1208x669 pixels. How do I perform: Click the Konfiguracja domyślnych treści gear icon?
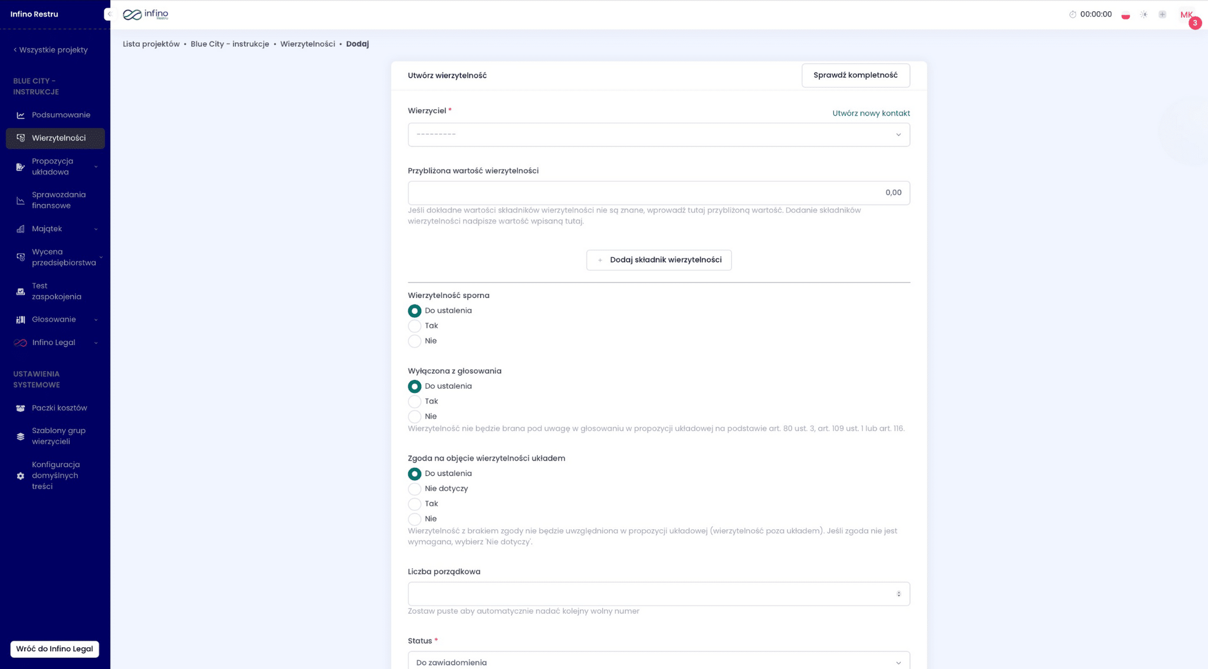click(21, 476)
